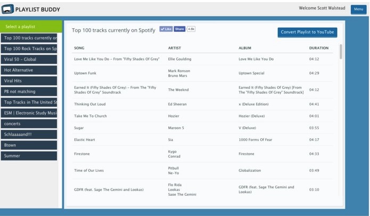
Task: Click the Playlist Buddy logo icon
Action: point(7,9)
